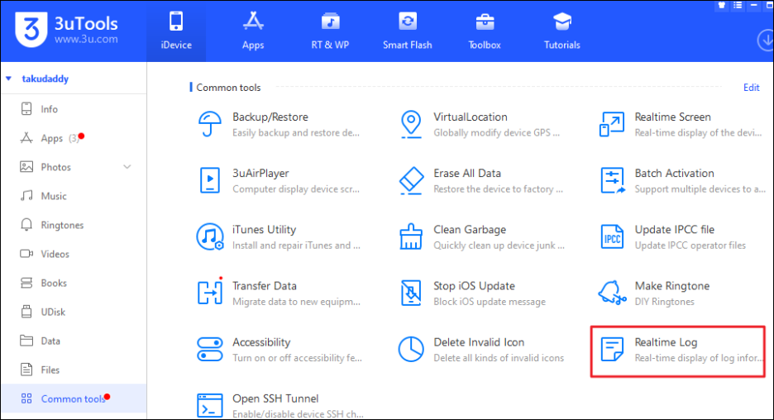This screenshot has height=420, width=774.
Task: Click the Backup/Restore title text
Action: point(270,117)
